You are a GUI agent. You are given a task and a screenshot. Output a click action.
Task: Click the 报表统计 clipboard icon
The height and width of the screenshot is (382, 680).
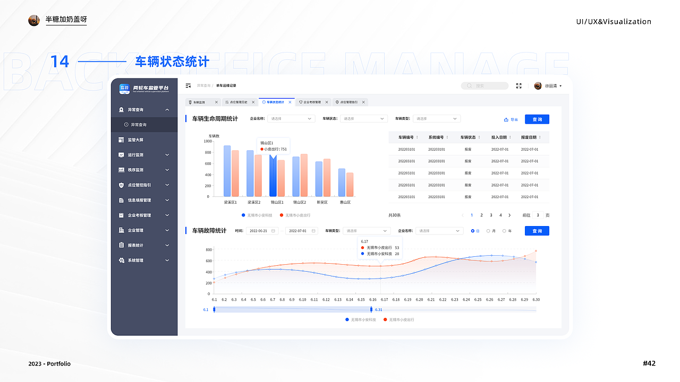tap(122, 245)
